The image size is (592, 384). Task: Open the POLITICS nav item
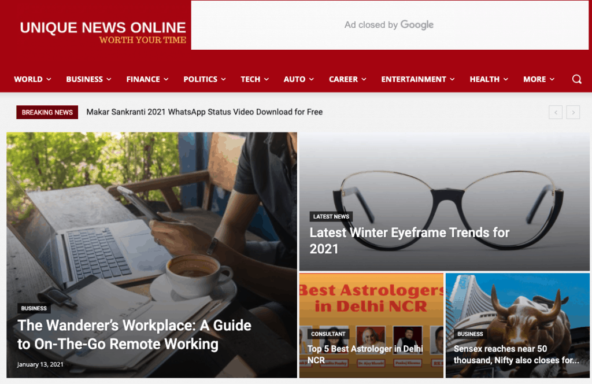click(201, 79)
